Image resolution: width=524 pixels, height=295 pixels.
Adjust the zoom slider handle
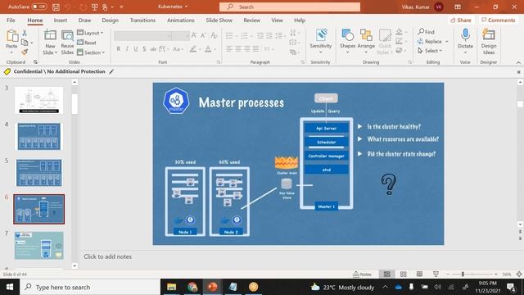pyautogui.click(x=463, y=275)
